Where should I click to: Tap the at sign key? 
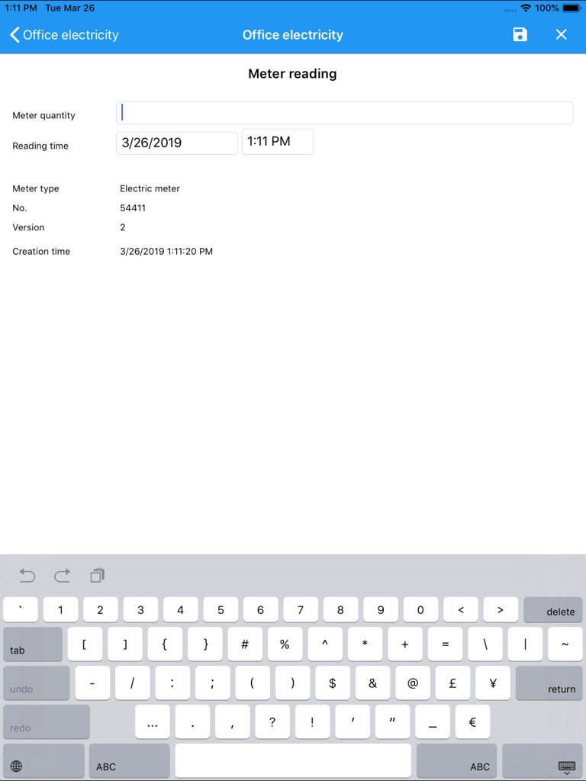tap(413, 683)
